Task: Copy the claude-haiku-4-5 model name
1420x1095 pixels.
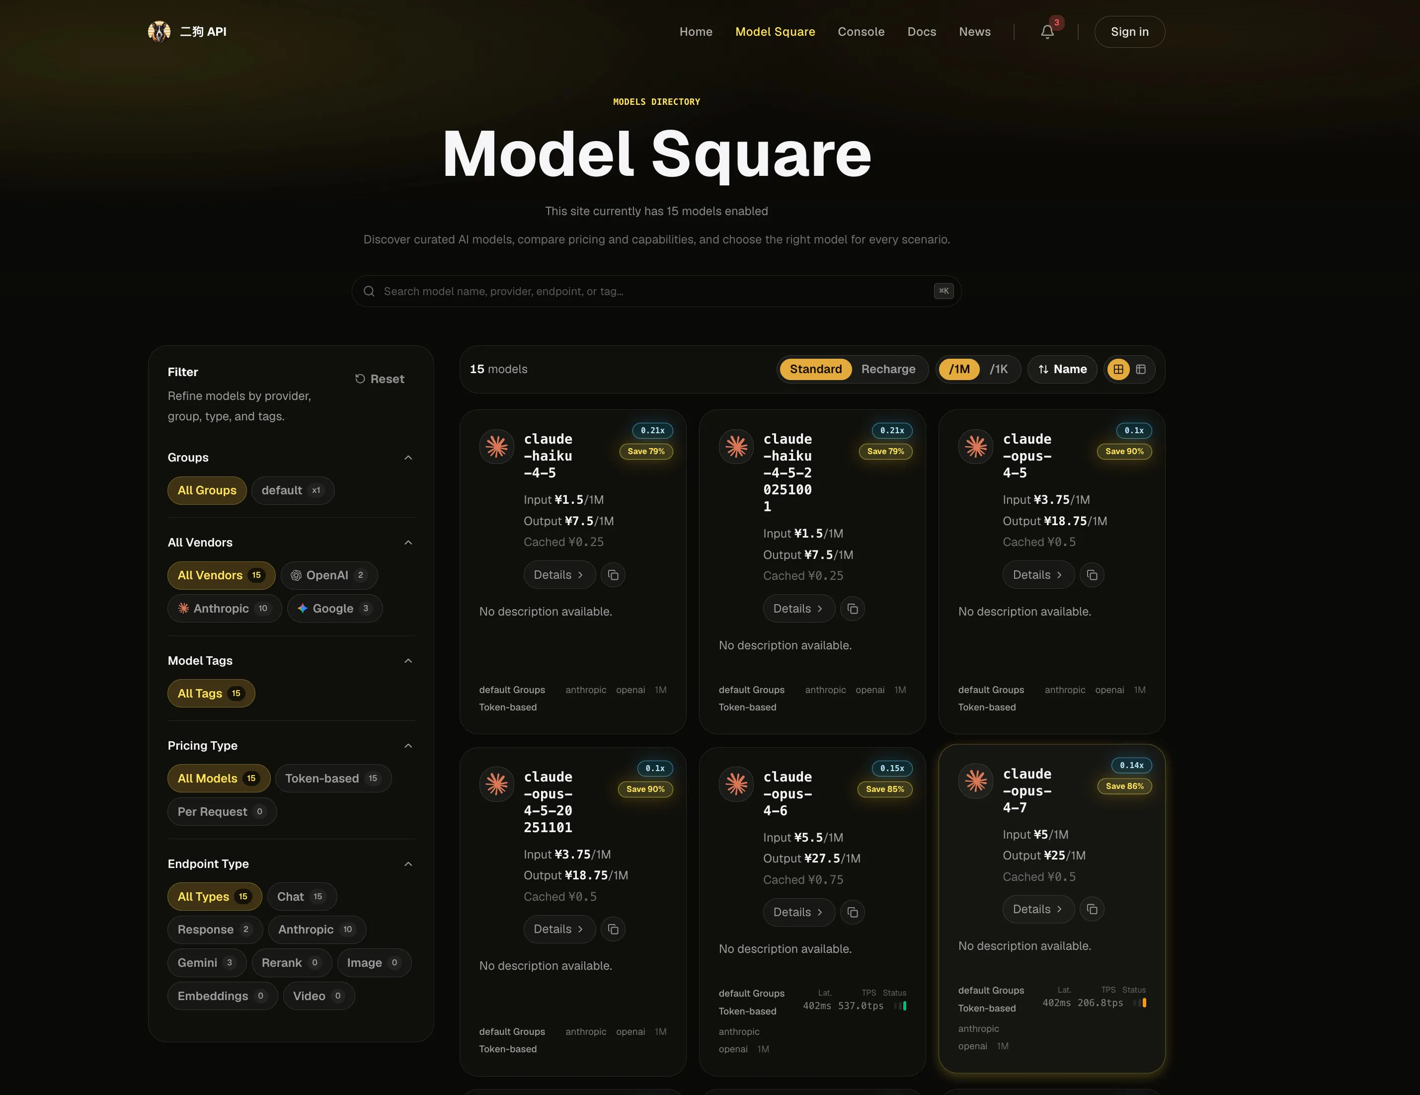Action: pos(613,575)
